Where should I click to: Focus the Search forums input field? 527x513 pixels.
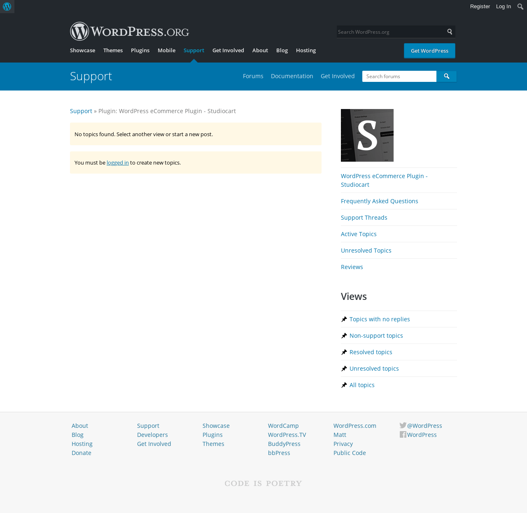pos(399,76)
